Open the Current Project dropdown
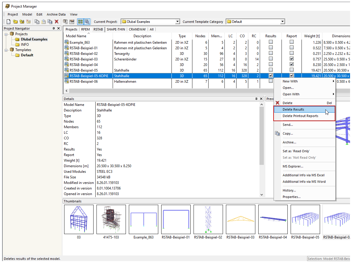This screenshot has height=264, width=353. point(177,21)
